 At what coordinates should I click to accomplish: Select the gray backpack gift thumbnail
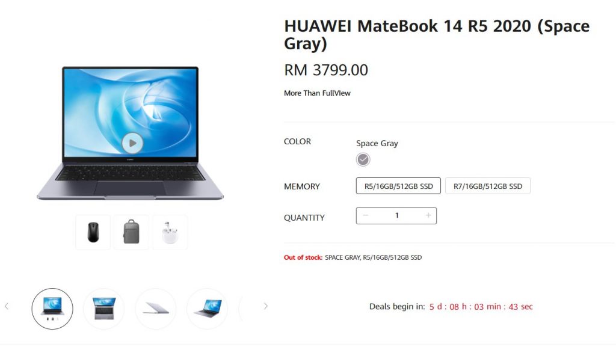tap(131, 232)
